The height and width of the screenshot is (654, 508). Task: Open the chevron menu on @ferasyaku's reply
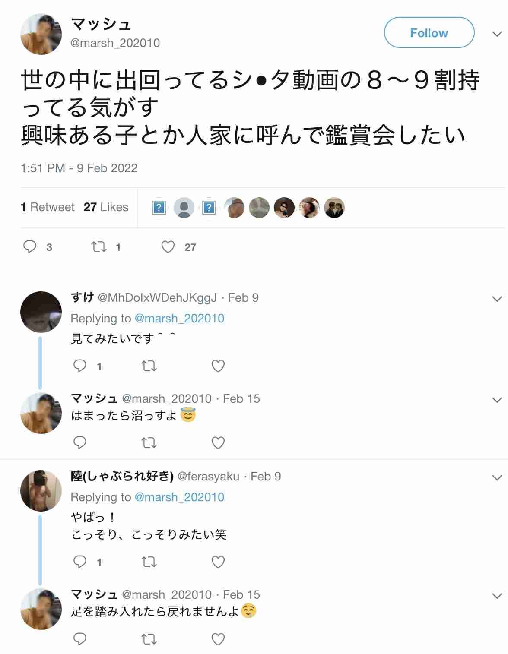coord(497,477)
